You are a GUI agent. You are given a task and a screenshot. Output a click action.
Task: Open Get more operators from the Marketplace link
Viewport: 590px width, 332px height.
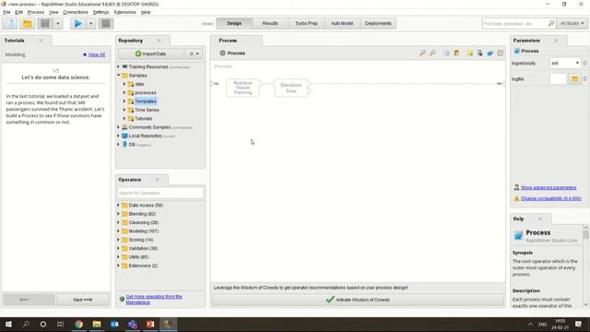tap(154, 299)
